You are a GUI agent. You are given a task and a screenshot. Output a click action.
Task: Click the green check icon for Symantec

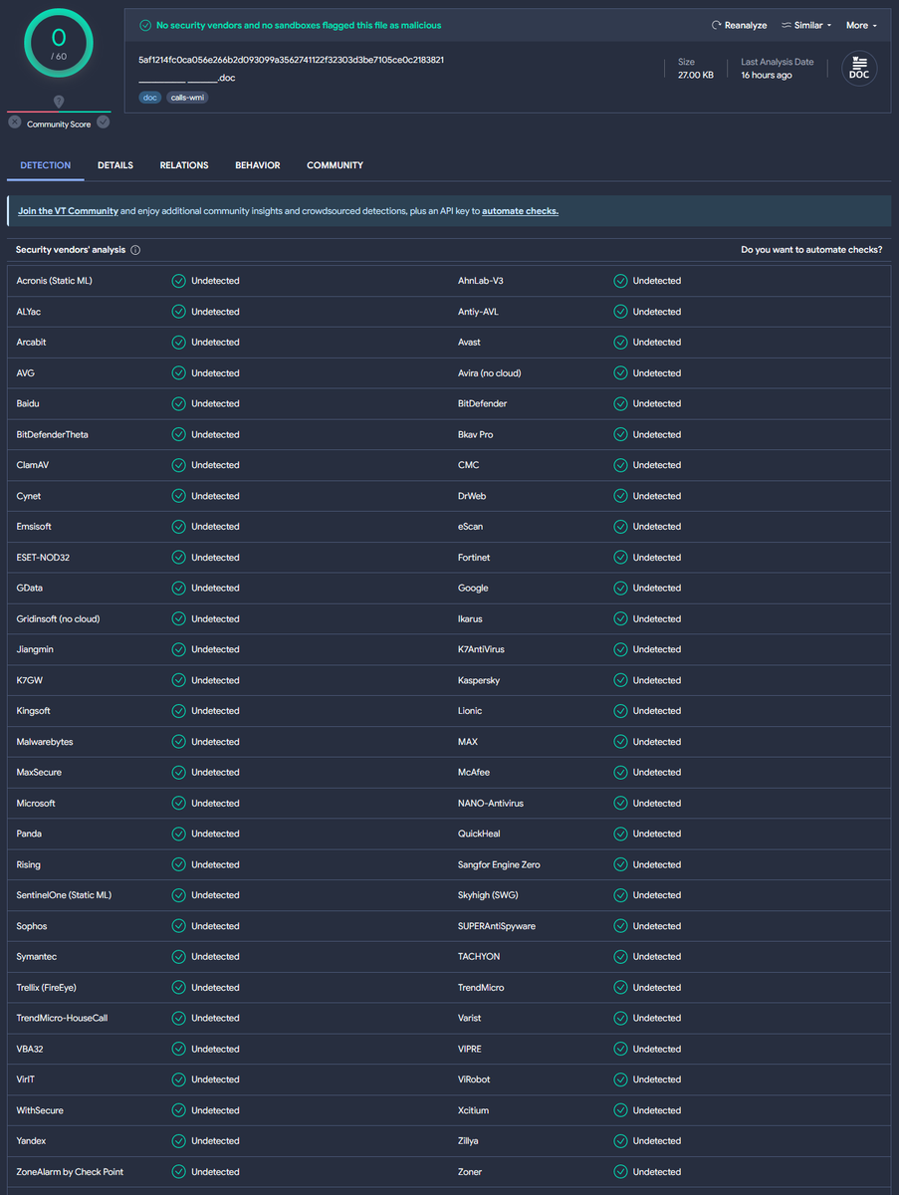tap(179, 957)
